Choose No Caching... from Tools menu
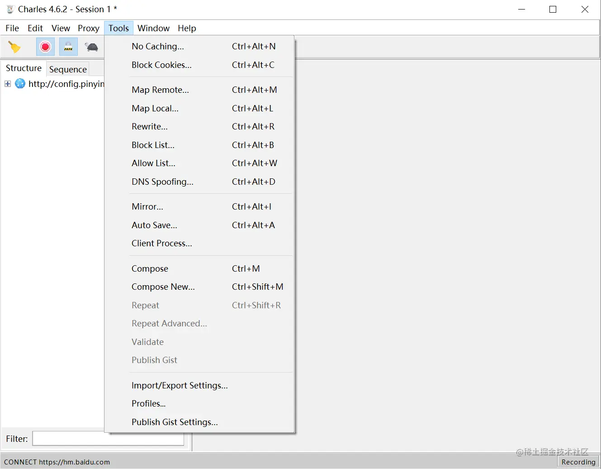Screen dimensions: 601x469 [199, 46]
